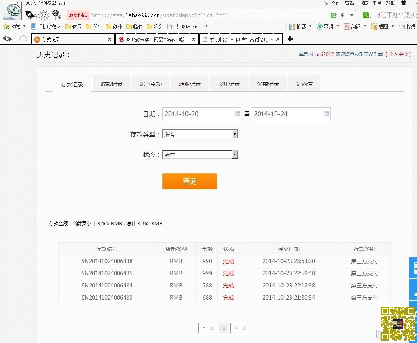Select the 站内信 tab
The width and height of the screenshot is (417, 343).
304,84
